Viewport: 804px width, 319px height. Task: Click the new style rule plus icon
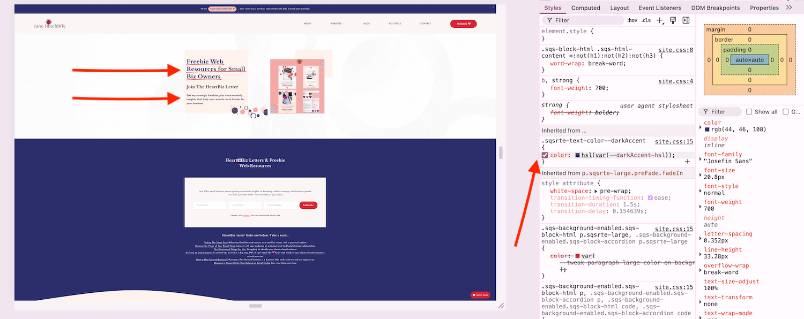point(660,20)
